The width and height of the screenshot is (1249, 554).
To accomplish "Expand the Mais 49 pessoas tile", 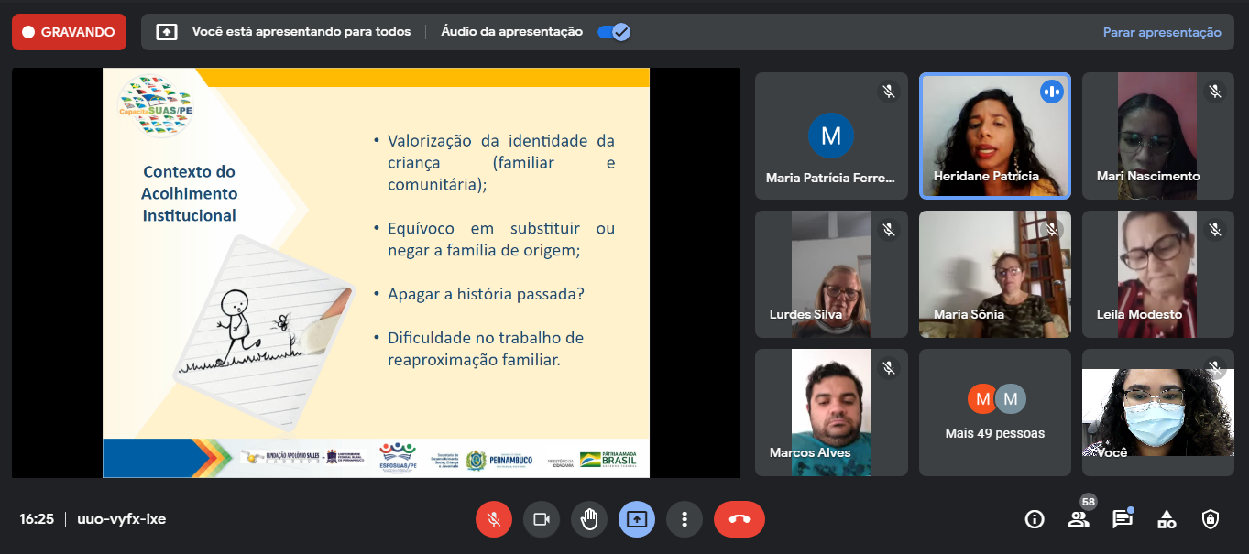I will (995, 412).
